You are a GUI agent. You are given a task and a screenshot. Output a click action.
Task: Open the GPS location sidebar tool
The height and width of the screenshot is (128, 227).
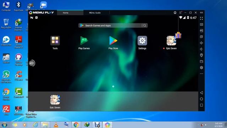[201, 55]
